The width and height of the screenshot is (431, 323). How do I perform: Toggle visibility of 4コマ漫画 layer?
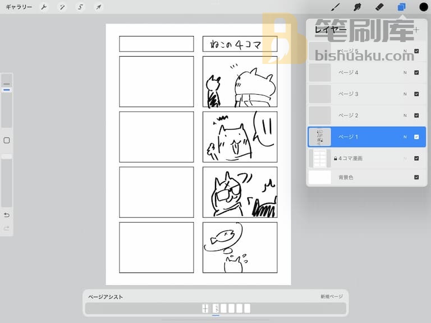(x=416, y=158)
